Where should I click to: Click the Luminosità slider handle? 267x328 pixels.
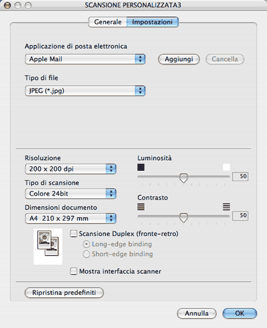184,178
